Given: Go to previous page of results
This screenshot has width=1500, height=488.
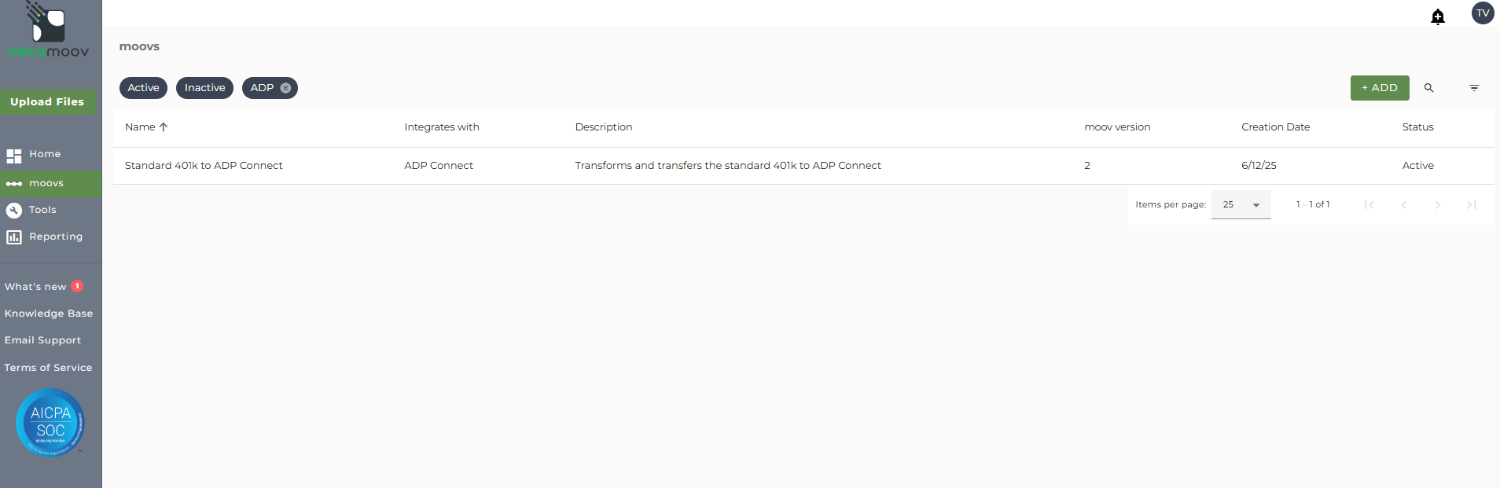Looking at the screenshot, I should pyautogui.click(x=1403, y=205).
